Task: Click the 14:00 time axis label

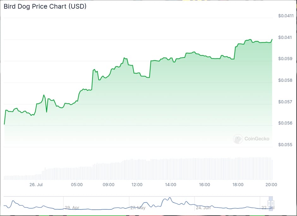Action: pos(170,185)
